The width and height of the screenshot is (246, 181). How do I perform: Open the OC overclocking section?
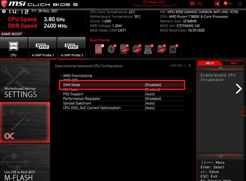tap(25, 122)
